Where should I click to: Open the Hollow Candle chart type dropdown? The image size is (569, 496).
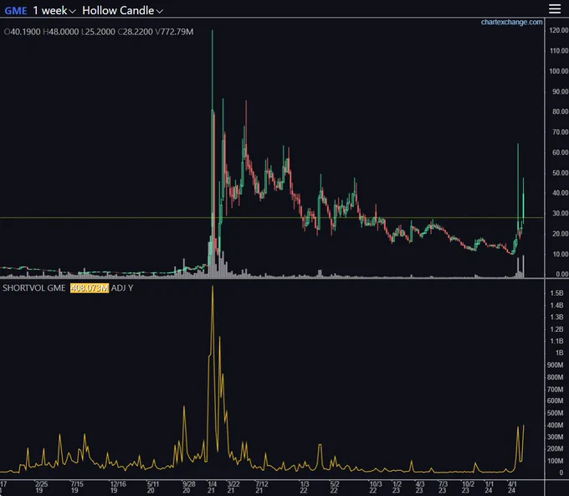coord(122,11)
